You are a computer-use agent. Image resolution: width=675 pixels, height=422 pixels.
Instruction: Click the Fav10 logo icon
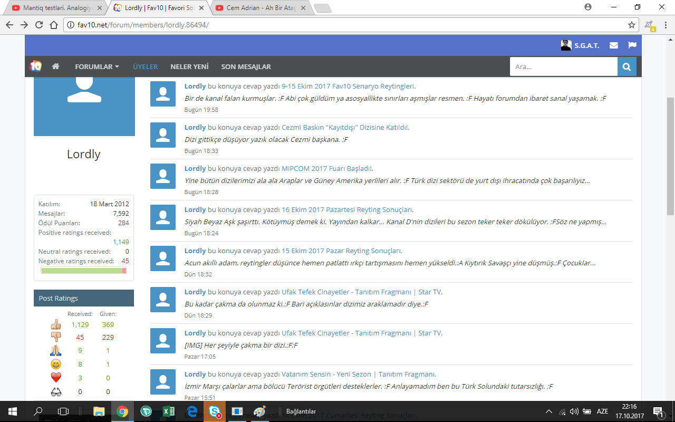click(x=35, y=66)
